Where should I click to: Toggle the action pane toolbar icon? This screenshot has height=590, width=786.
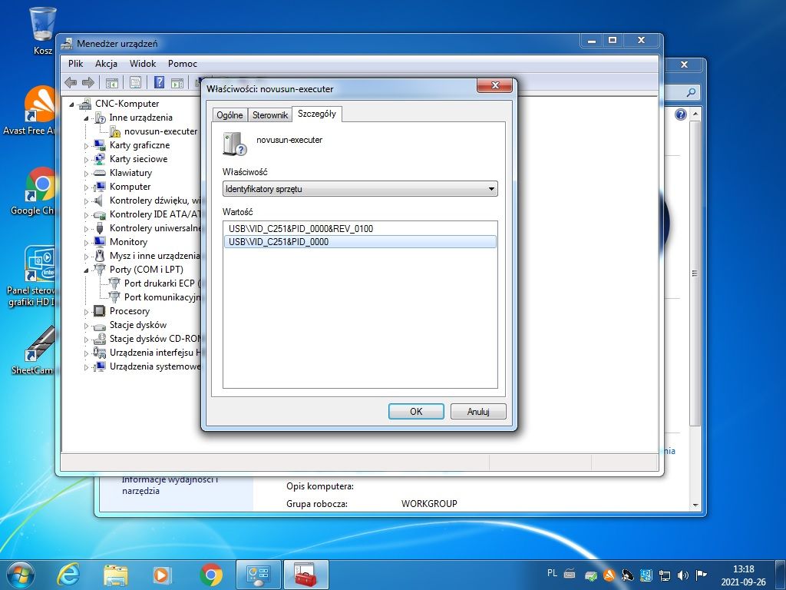177,83
